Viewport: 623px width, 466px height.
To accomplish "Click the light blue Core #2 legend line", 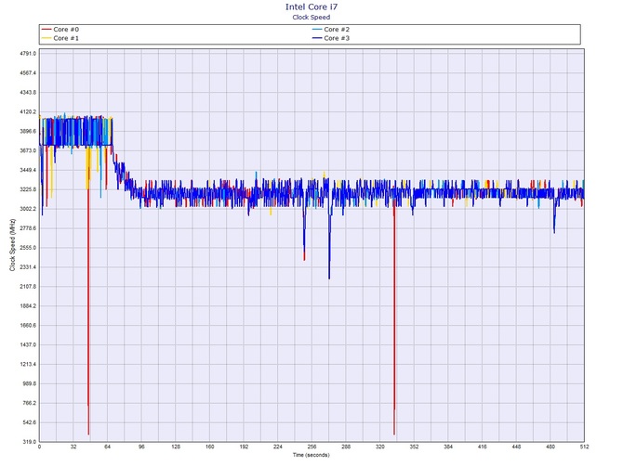I will [317, 30].
